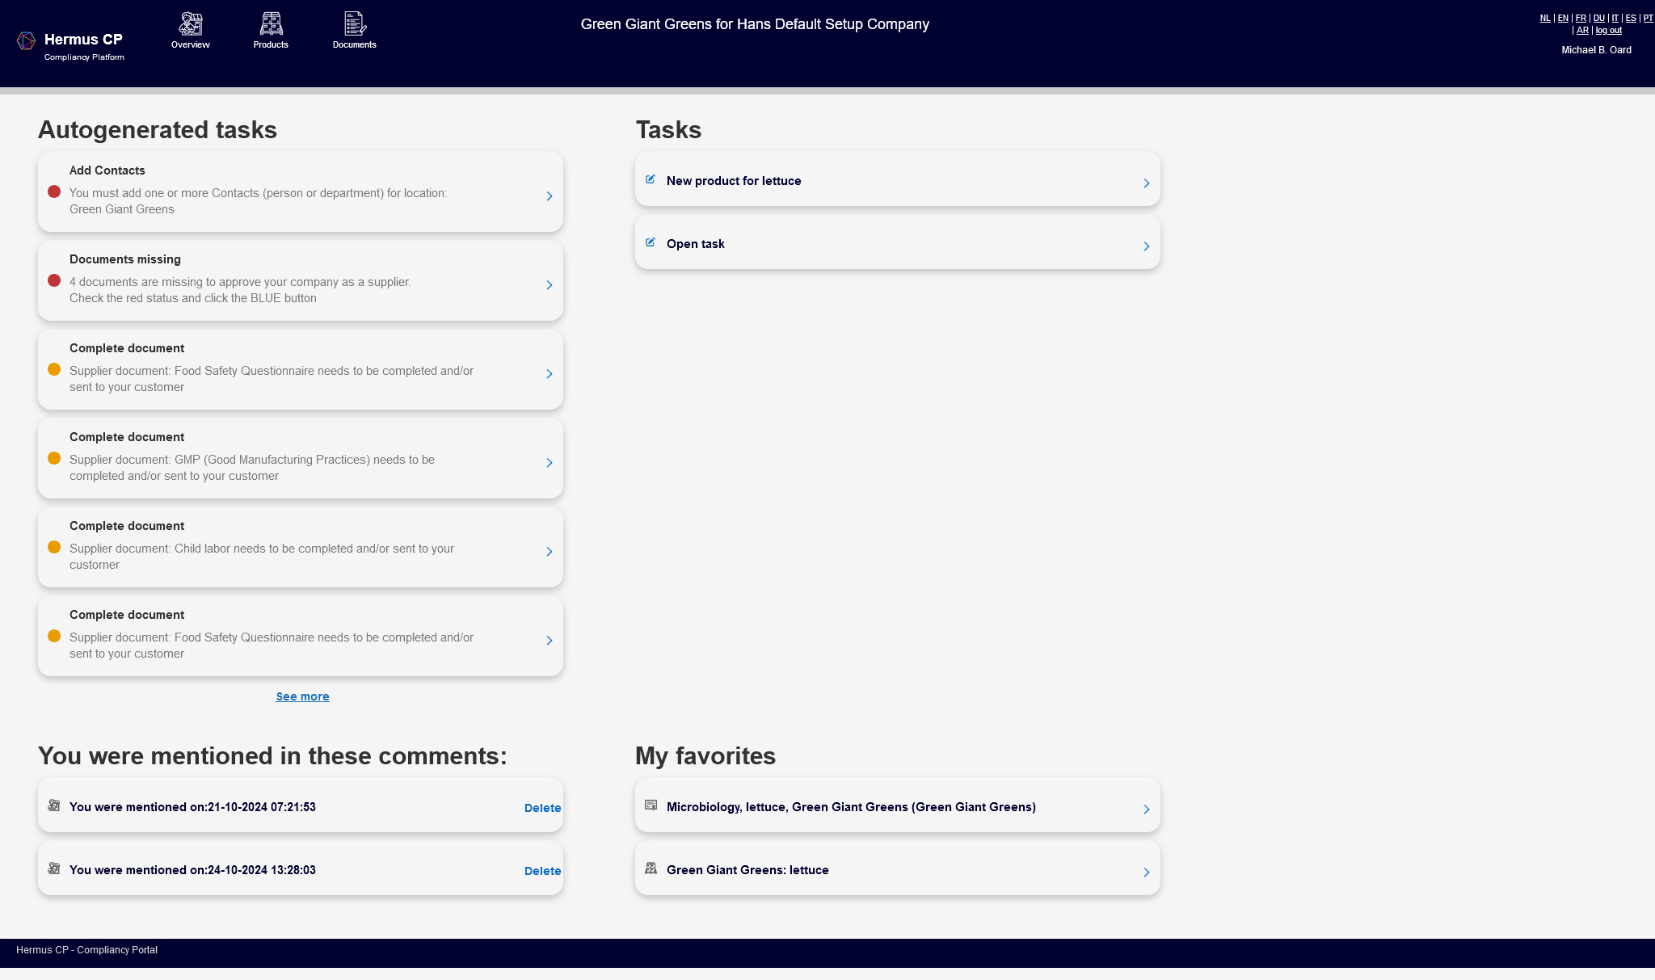Open chevron for Child labor document task
This screenshot has width=1655, height=980.
pos(550,552)
